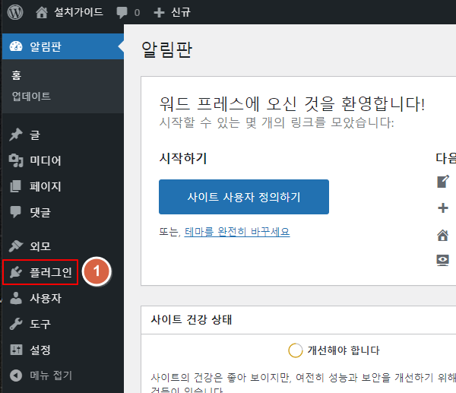Open the 설치가이드 site link
The image size is (456, 393).
[78, 12]
